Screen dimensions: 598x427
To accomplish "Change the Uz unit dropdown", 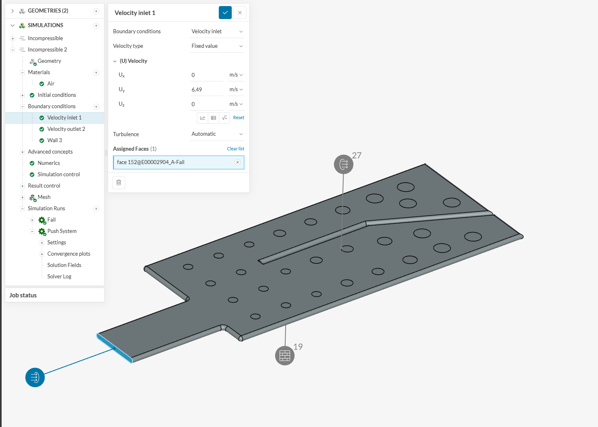I will (236, 104).
